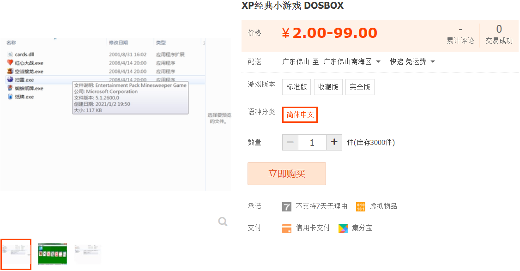
Task: Click 虚拟物品 promise text
Action: pyautogui.click(x=383, y=206)
